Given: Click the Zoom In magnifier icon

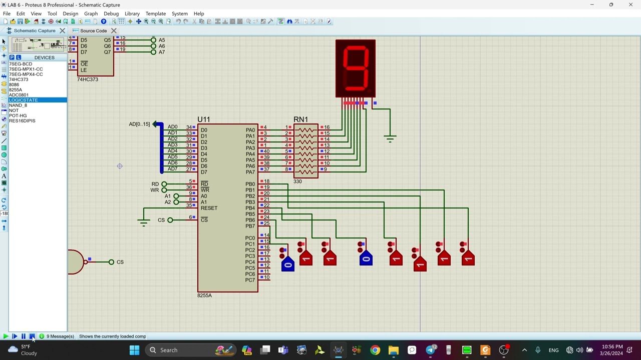Looking at the screenshot, I should pos(146,21).
